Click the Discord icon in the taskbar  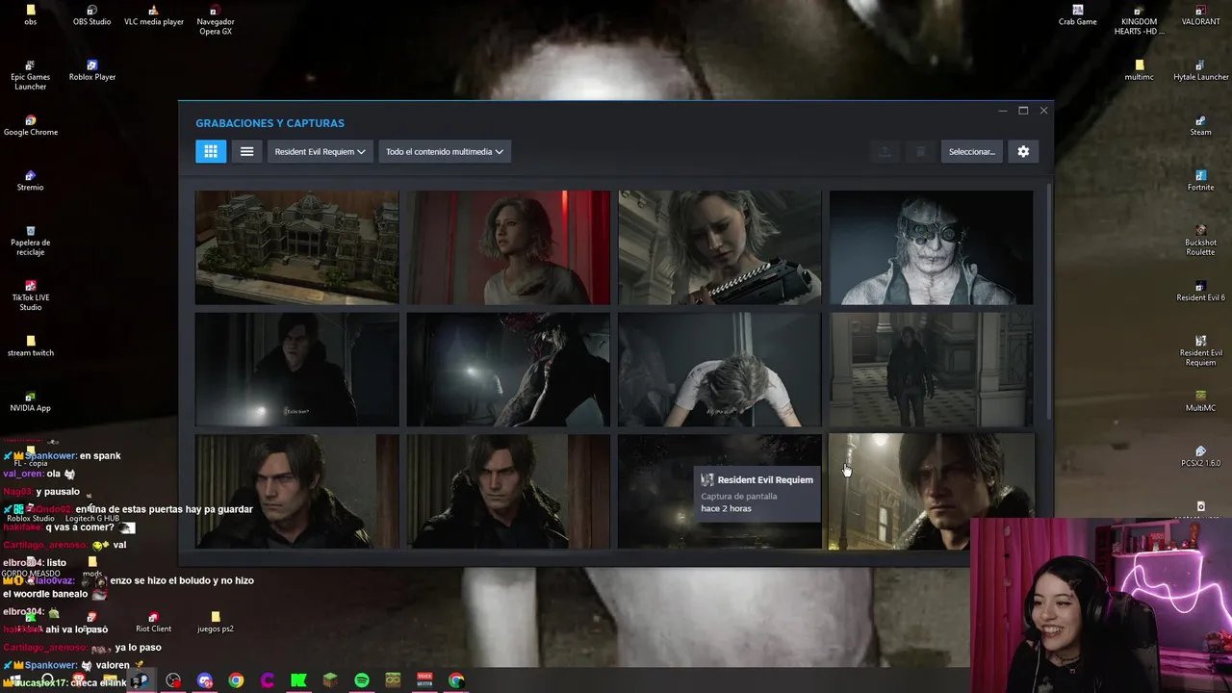coord(205,680)
